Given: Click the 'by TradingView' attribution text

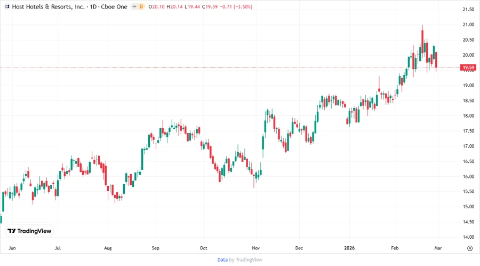Looking at the screenshot, I should [x=246, y=260].
